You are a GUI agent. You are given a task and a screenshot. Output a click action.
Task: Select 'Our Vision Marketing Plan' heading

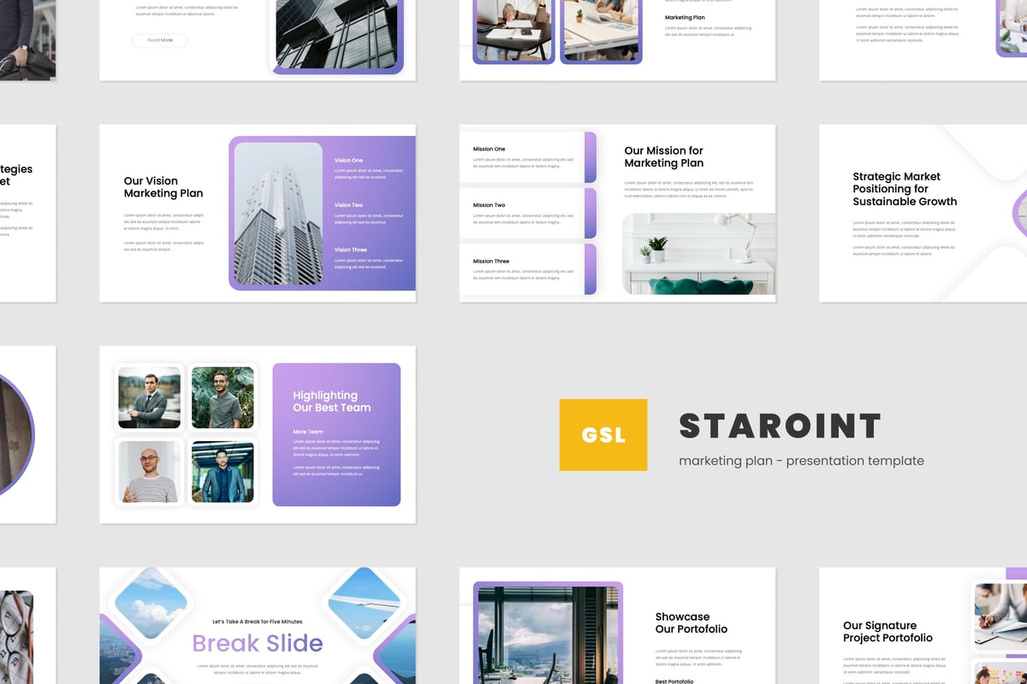pos(163,187)
